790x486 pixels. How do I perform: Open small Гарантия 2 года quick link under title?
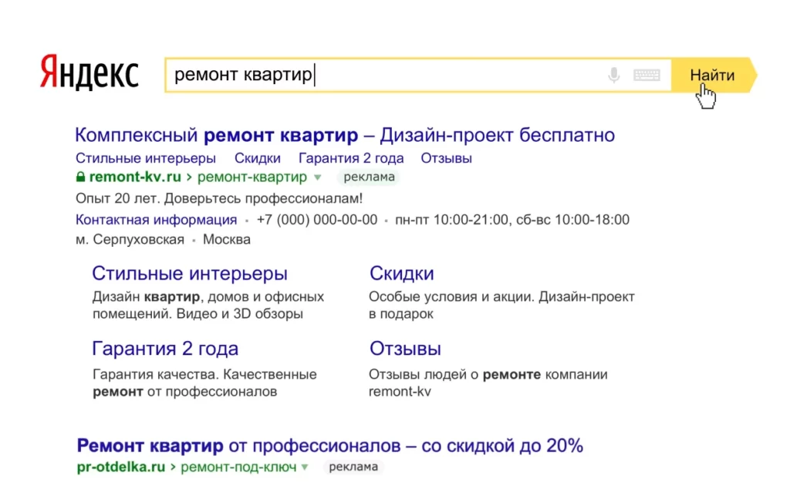point(351,158)
